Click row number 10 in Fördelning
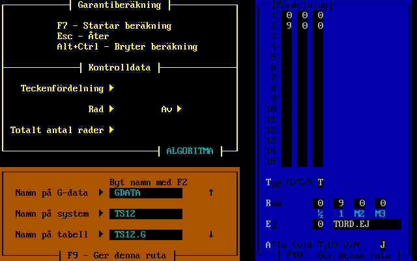Viewport: 417px width, 261px height. click(271, 109)
